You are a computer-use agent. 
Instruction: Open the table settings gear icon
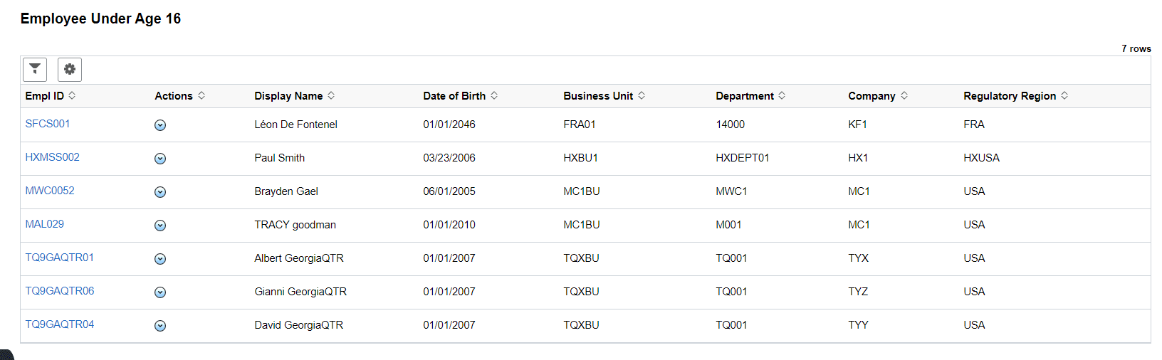coord(70,70)
